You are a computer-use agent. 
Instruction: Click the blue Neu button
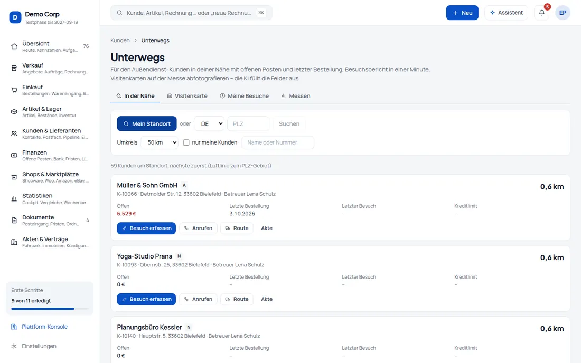(x=462, y=13)
